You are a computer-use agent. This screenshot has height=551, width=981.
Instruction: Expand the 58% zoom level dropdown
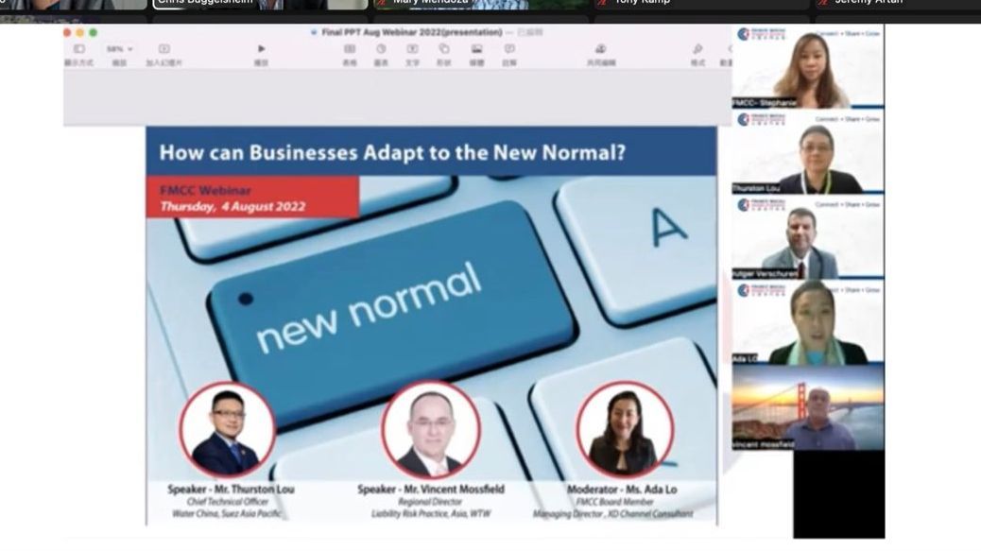[x=119, y=49]
